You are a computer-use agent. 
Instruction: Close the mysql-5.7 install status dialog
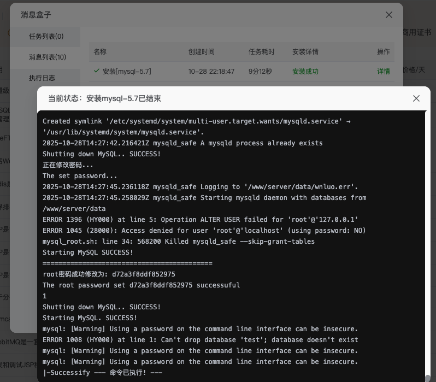click(x=416, y=98)
